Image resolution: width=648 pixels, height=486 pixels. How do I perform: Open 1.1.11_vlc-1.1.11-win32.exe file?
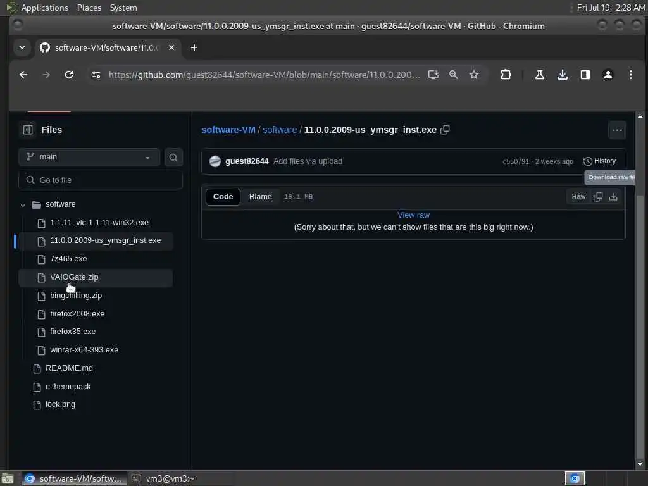pos(99,223)
